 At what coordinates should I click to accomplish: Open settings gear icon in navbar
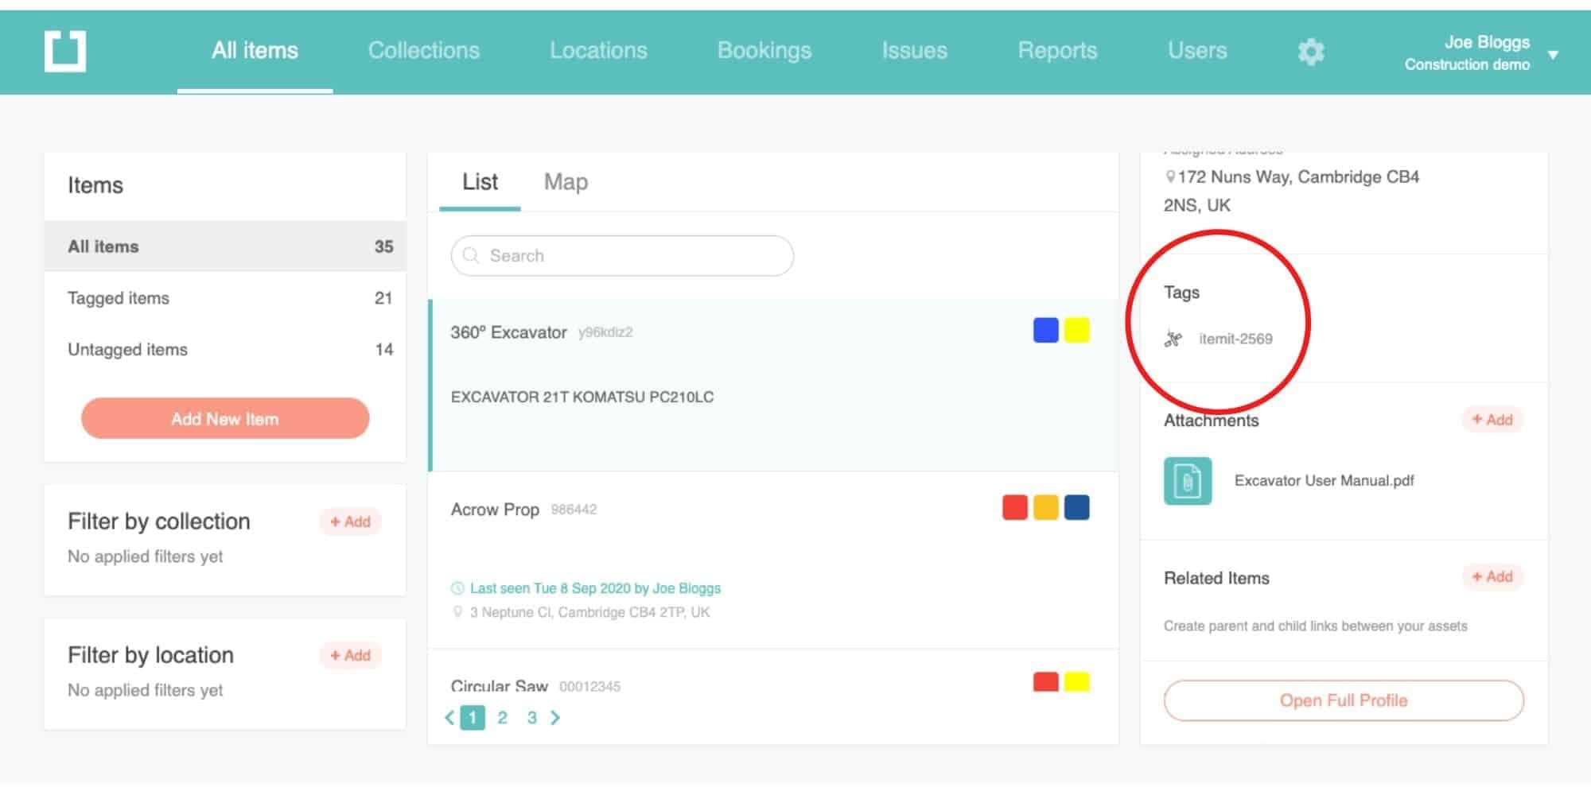pos(1311,52)
